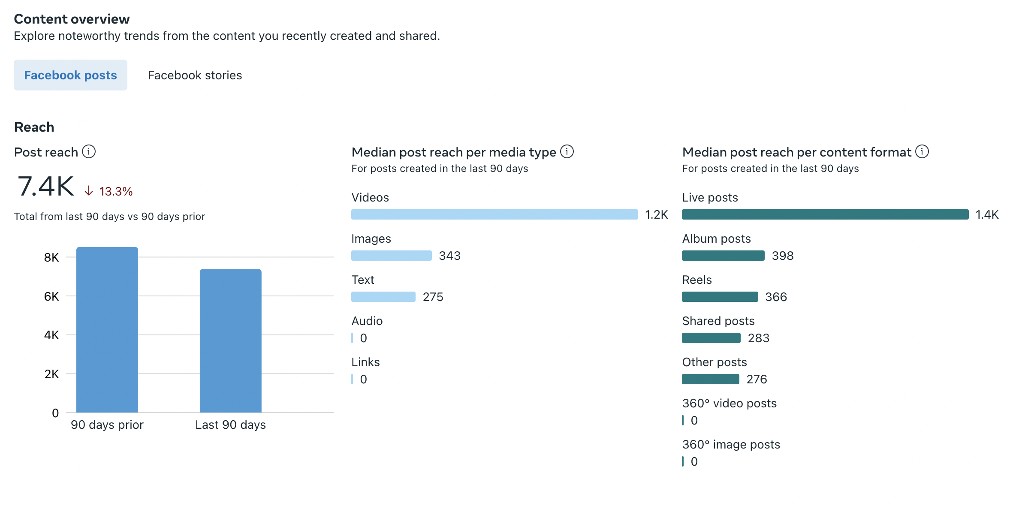The image size is (1019, 506).
Task: Click the Videos reach bar
Action: click(x=494, y=214)
